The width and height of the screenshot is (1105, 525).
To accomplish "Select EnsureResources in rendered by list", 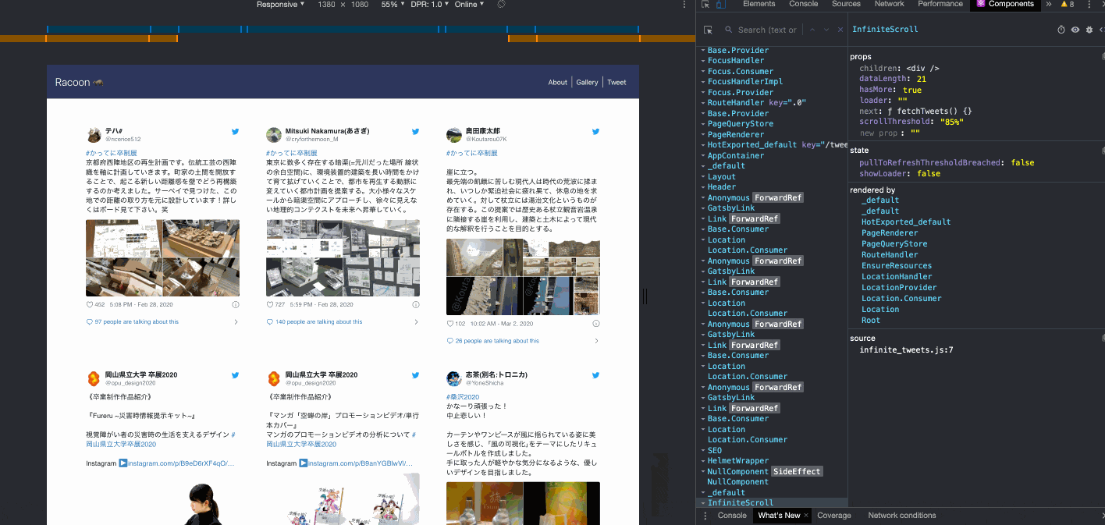I will click(897, 266).
